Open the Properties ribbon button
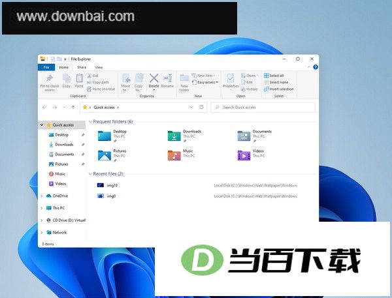 231,82
